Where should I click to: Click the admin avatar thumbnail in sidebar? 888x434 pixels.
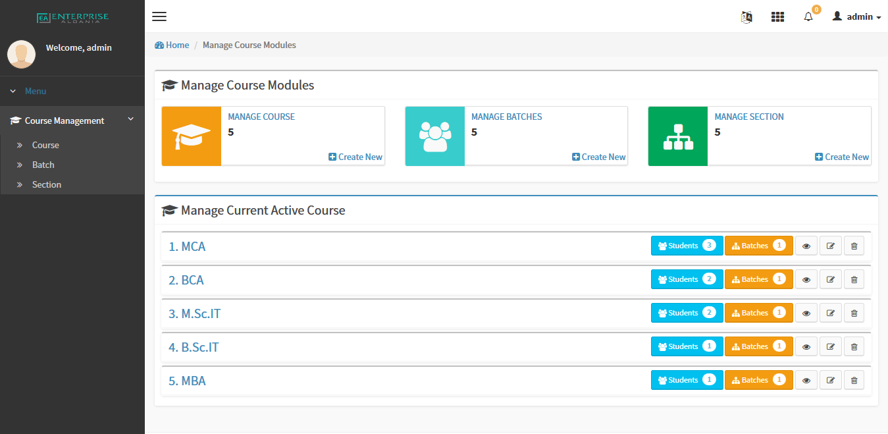pyautogui.click(x=22, y=54)
